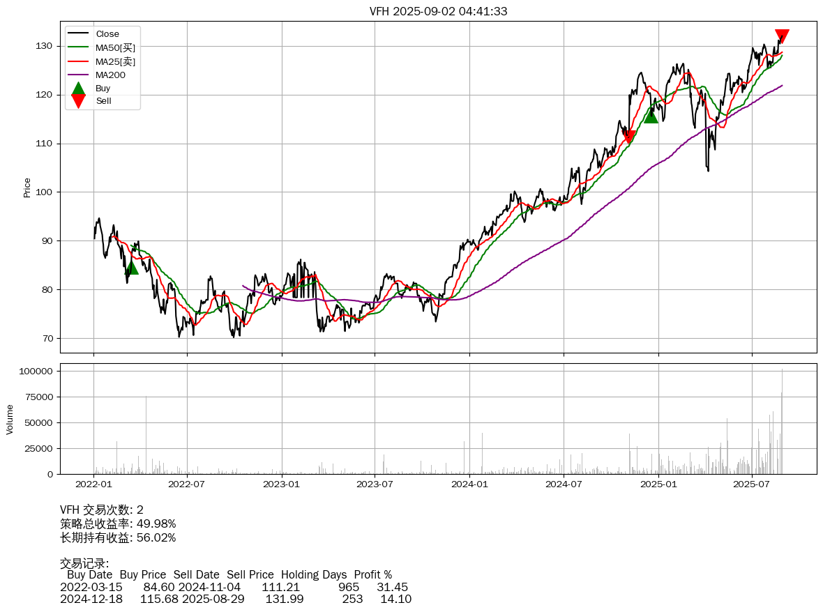823x612 pixels.
Task: Select the red MA25 legend entry
Action: [x=115, y=61]
